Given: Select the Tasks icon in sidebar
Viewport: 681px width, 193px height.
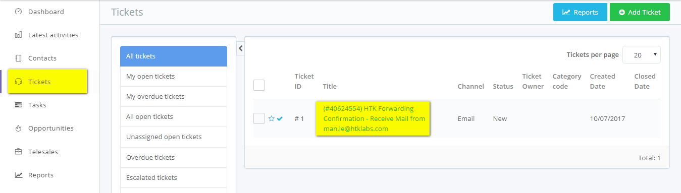Looking at the screenshot, I should (19, 105).
